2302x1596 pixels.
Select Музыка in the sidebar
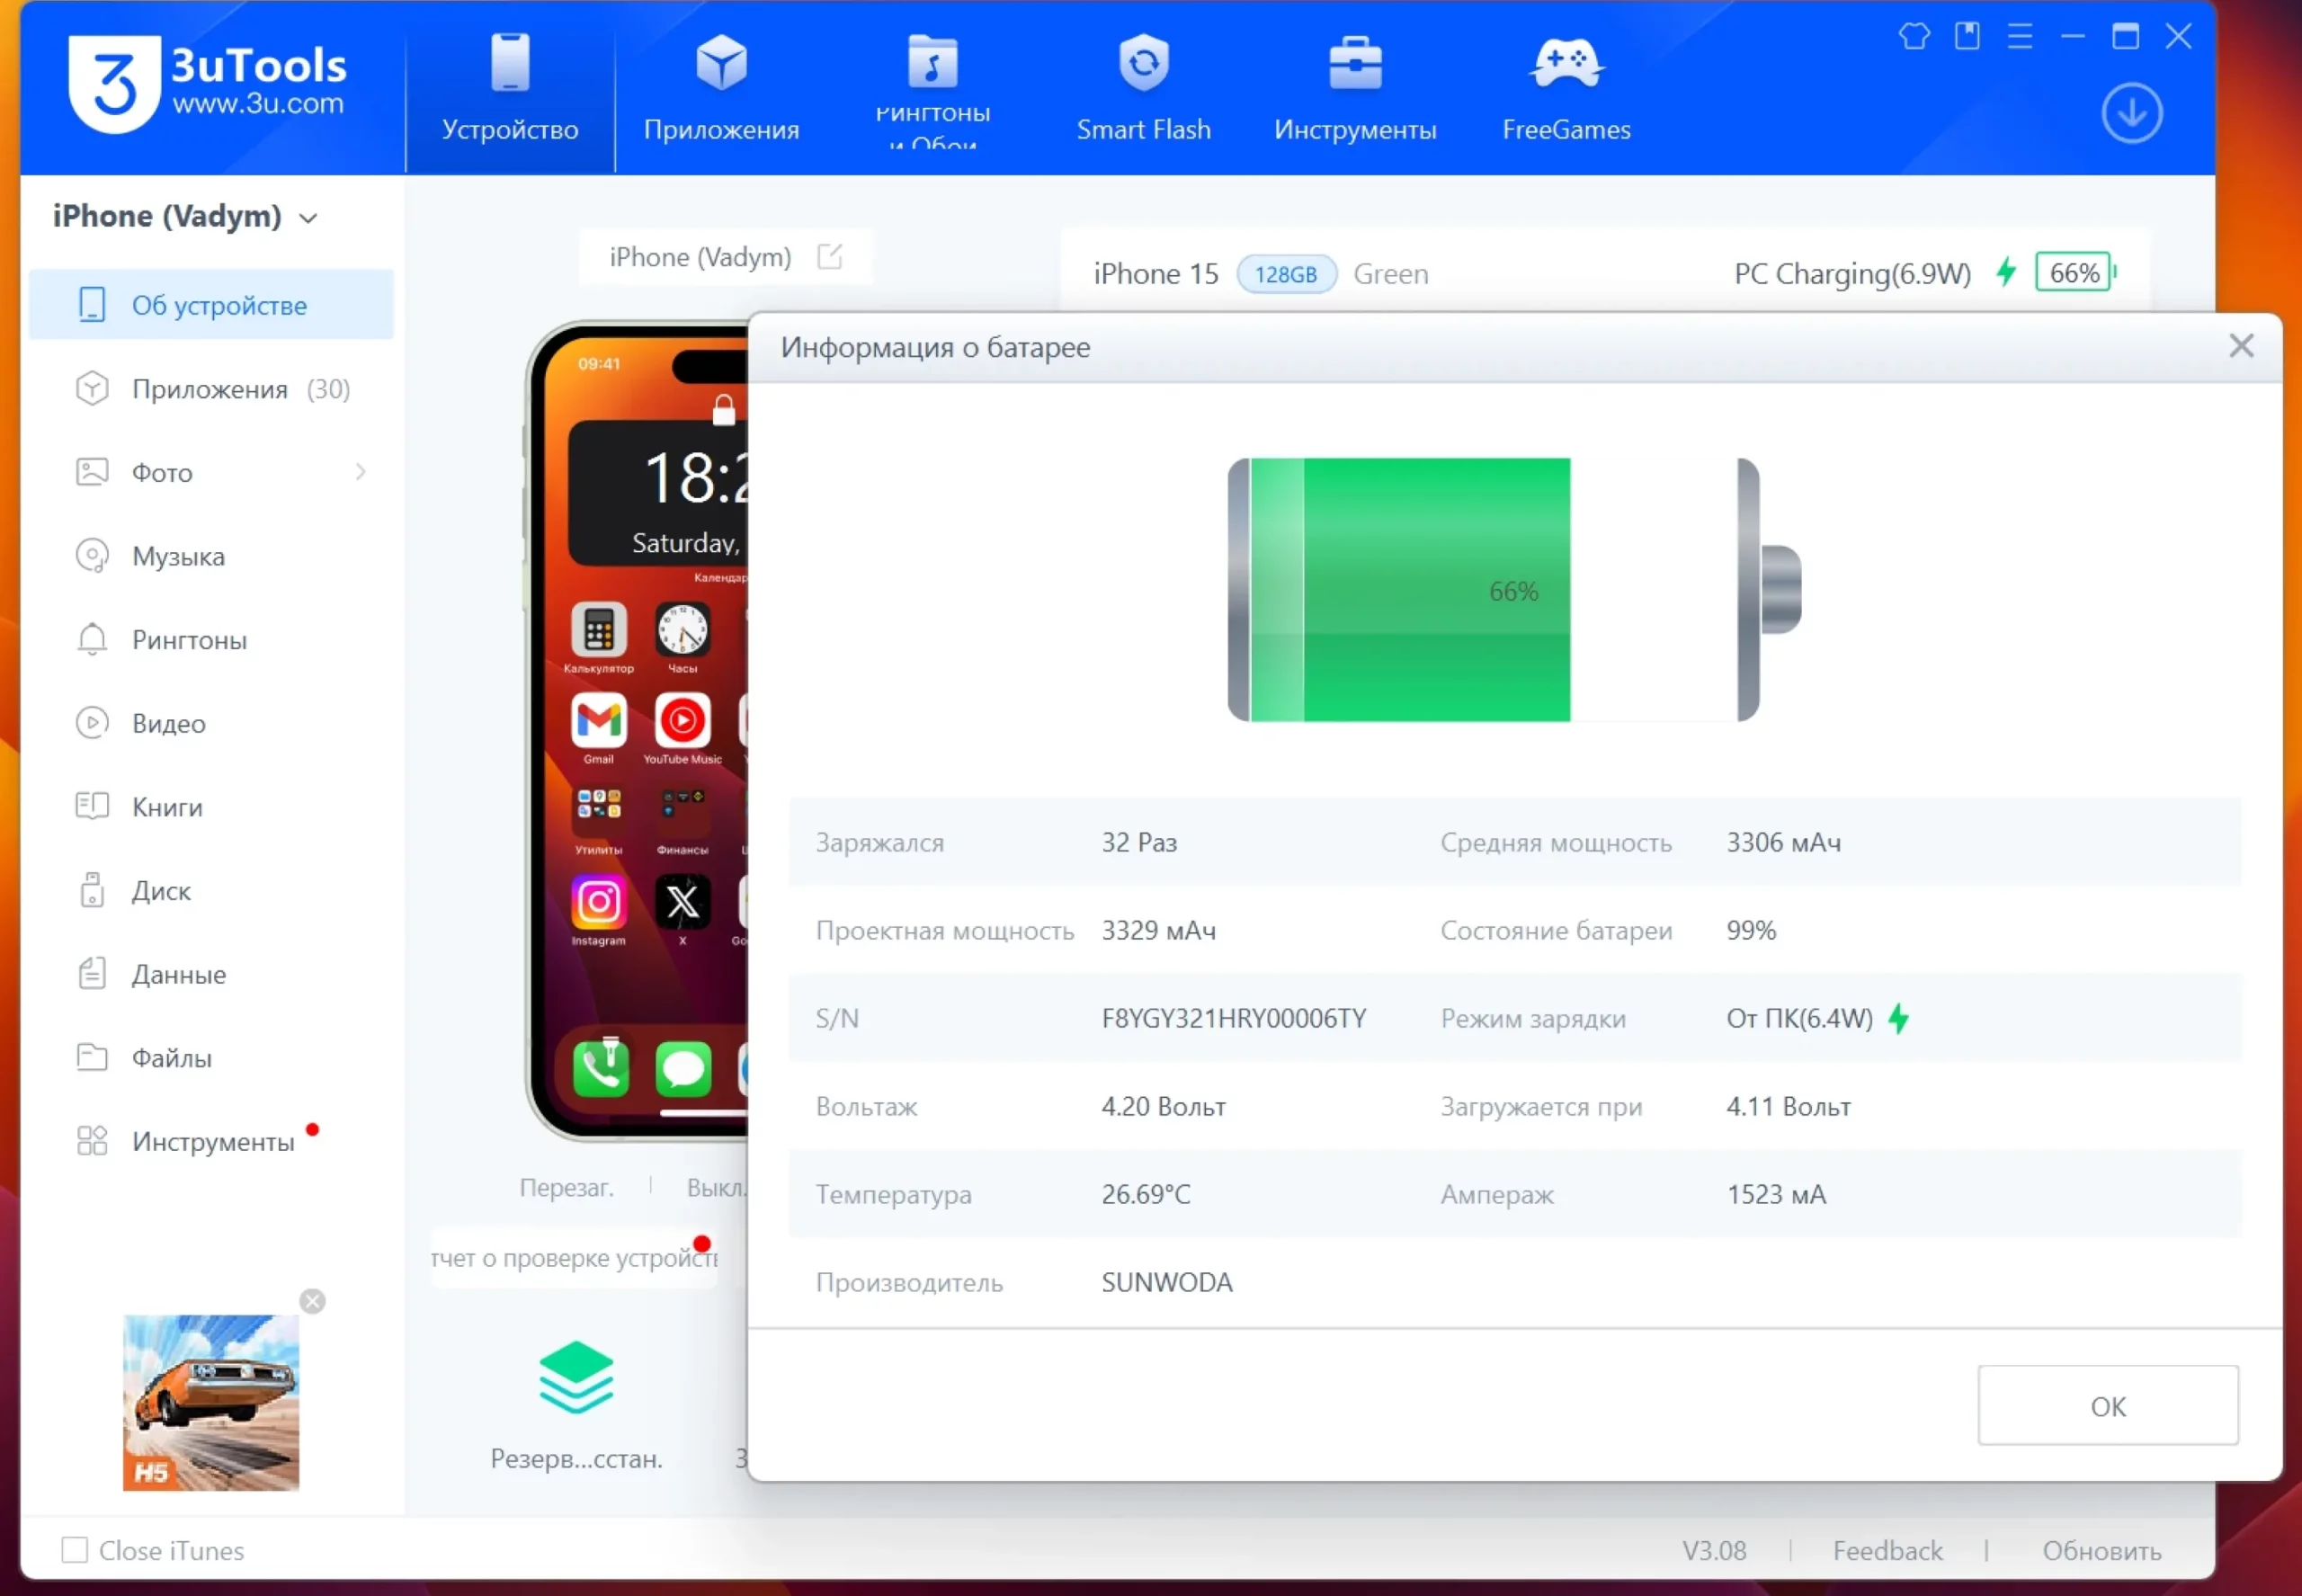[x=178, y=556]
